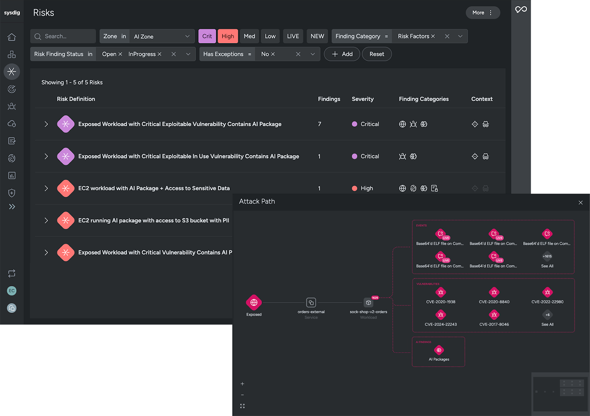Click sock-shop-v2-orders Workload node

[x=368, y=303]
